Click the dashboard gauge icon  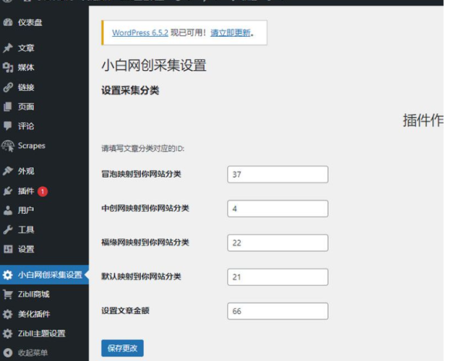[8, 22]
